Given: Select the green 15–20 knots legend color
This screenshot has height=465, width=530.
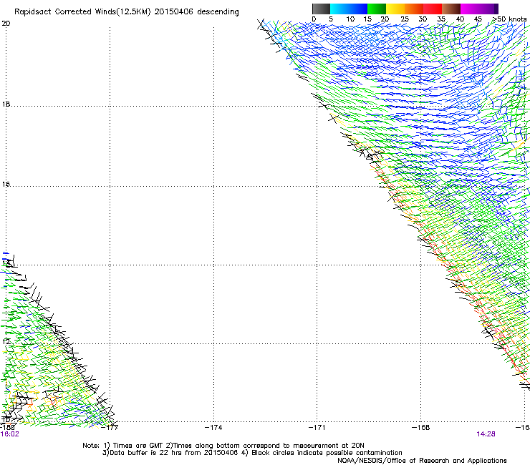Looking at the screenshot, I should point(377,9).
